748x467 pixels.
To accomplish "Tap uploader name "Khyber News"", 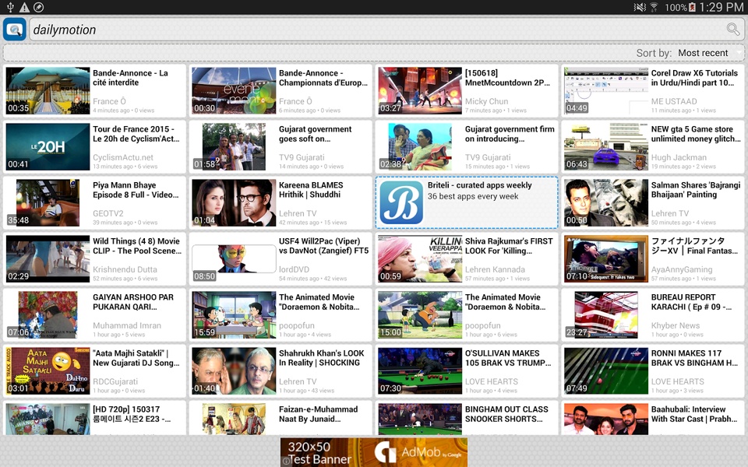I will pyautogui.click(x=676, y=325).
